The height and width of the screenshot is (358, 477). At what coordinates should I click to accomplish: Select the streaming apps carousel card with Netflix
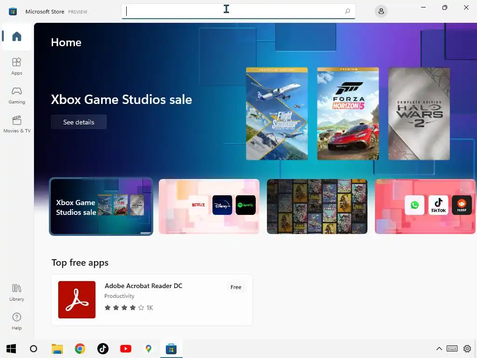coord(209,207)
